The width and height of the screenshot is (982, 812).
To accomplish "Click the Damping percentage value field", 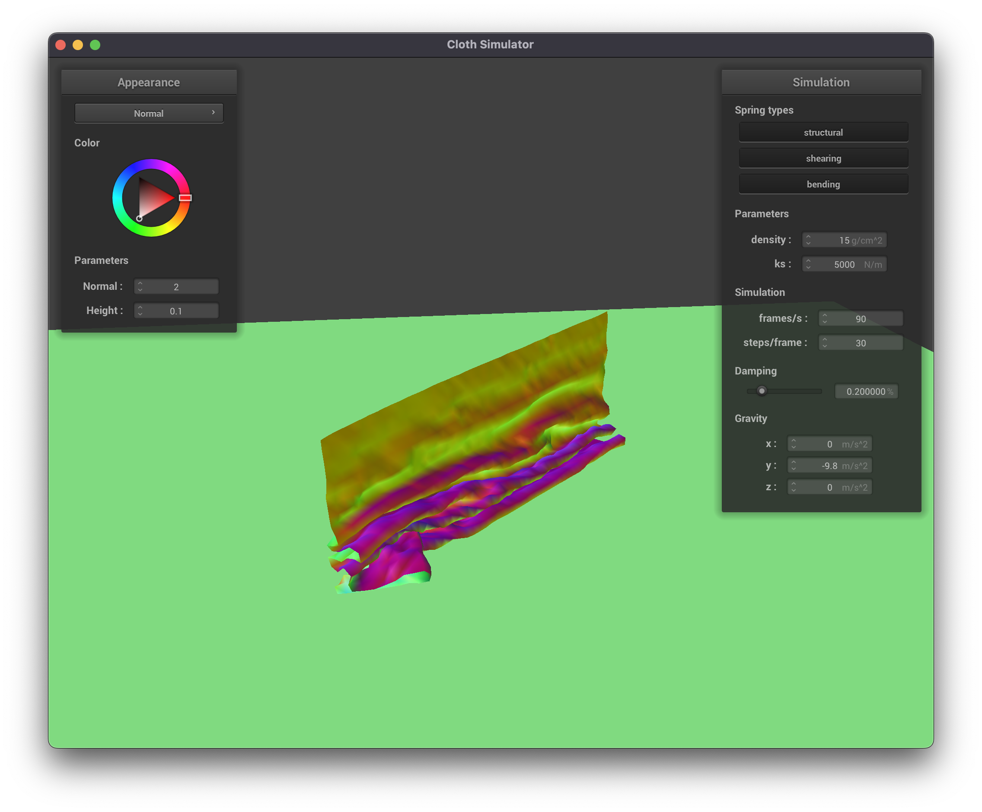I will pos(867,391).
